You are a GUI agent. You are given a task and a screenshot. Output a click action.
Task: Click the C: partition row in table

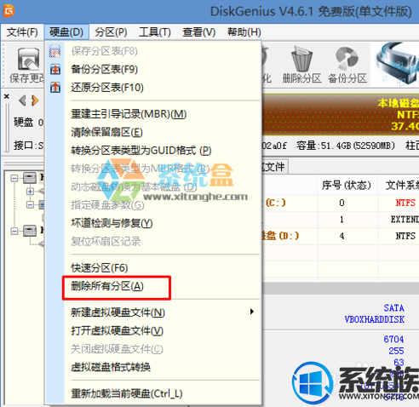coord(340,203)
